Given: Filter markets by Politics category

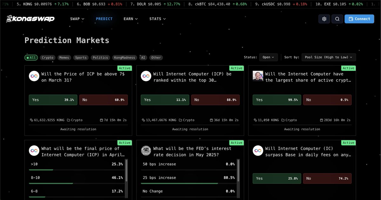Looking at the screenshot, I should tap(100, 58).
